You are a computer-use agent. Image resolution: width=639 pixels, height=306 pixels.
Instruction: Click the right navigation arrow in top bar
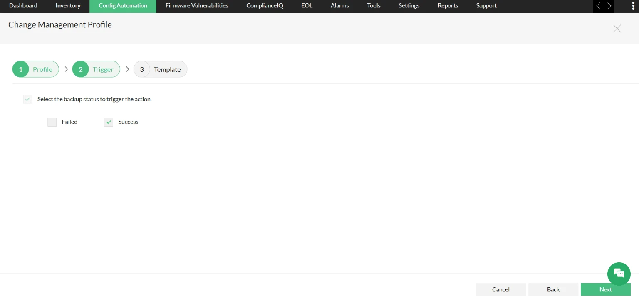[609, 6]
